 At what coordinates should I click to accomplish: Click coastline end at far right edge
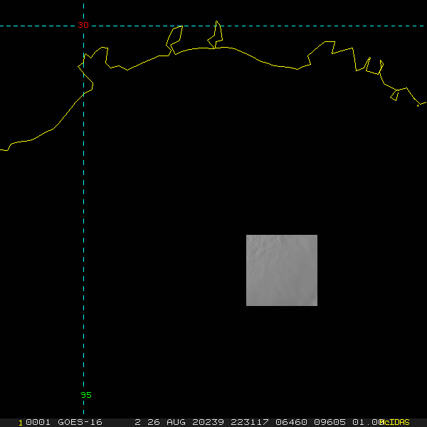tap(423, 104)
